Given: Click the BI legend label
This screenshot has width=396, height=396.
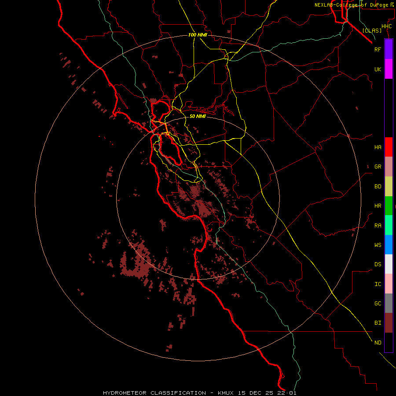Looking at the screenshot, I should click(378, 323).
